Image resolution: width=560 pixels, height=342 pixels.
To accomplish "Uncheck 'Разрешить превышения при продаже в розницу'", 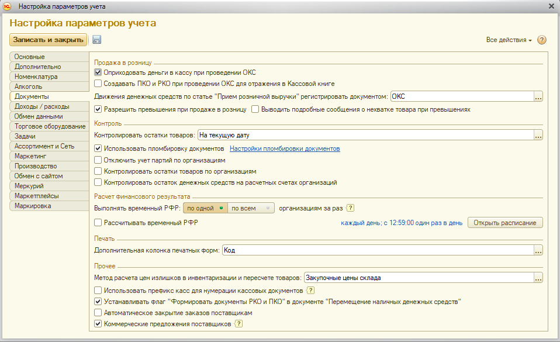I will 98,109.
